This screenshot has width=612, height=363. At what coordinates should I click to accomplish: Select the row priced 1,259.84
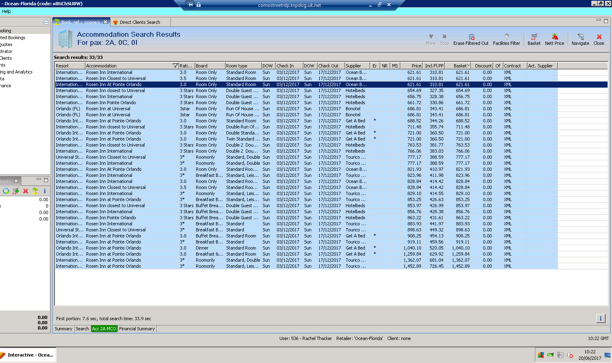coord(331,254)
